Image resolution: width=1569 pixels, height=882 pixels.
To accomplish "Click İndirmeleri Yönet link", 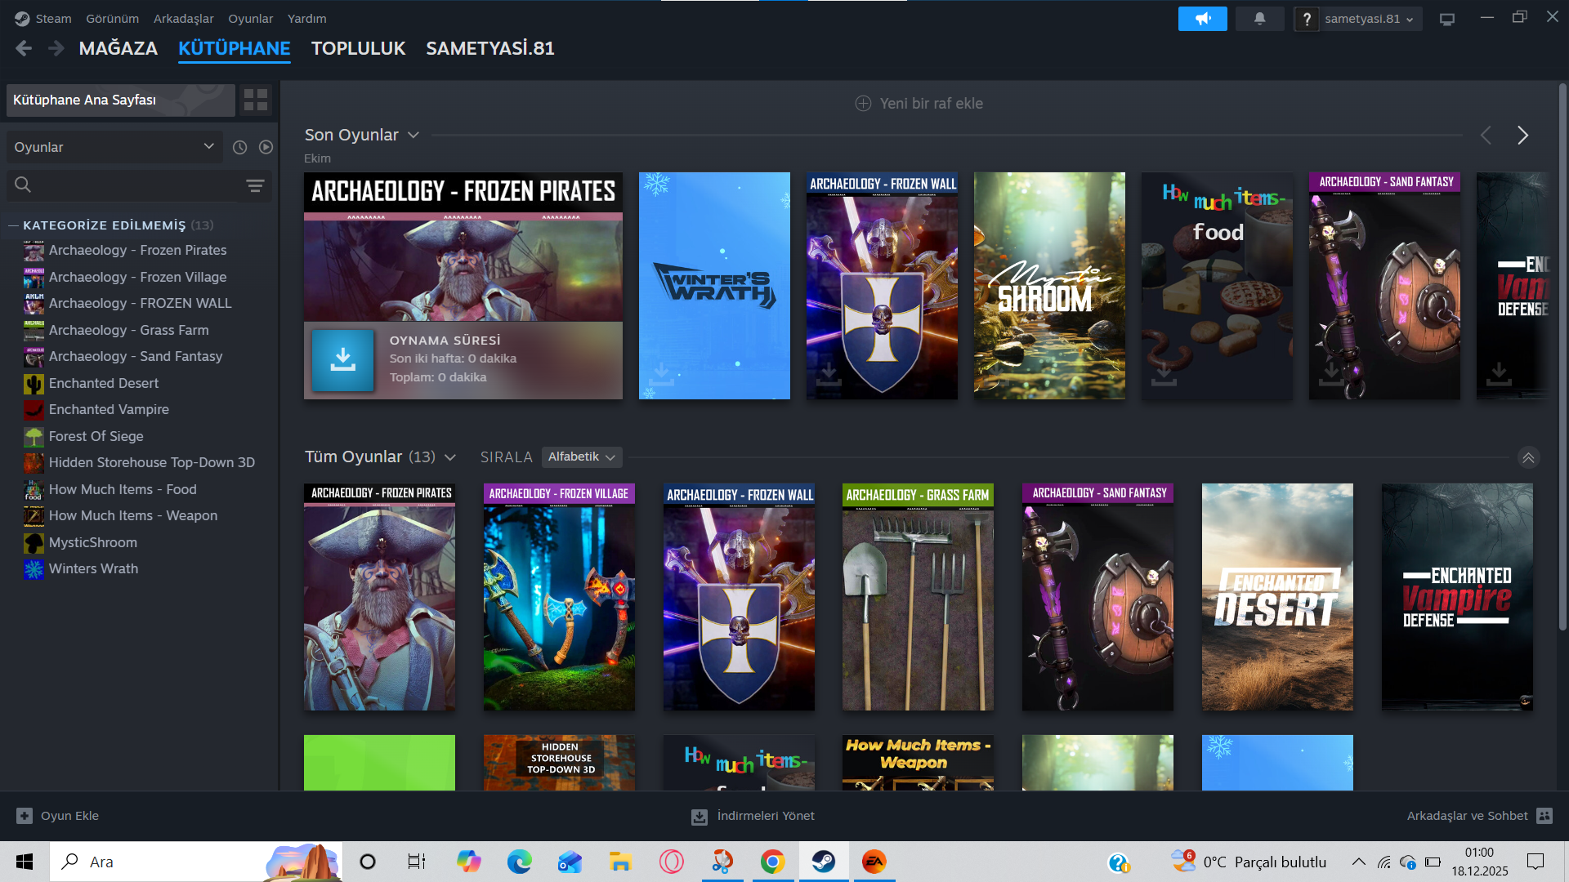I will point(766,816).
